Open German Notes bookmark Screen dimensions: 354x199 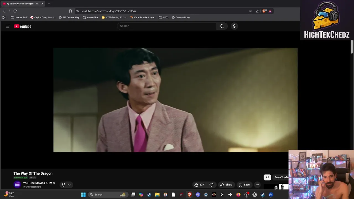pyautogui.click(x=181, y=17)
